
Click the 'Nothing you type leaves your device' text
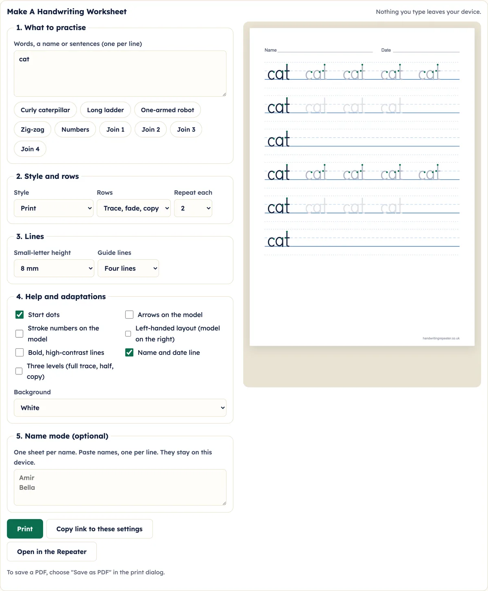coord(428,12)
